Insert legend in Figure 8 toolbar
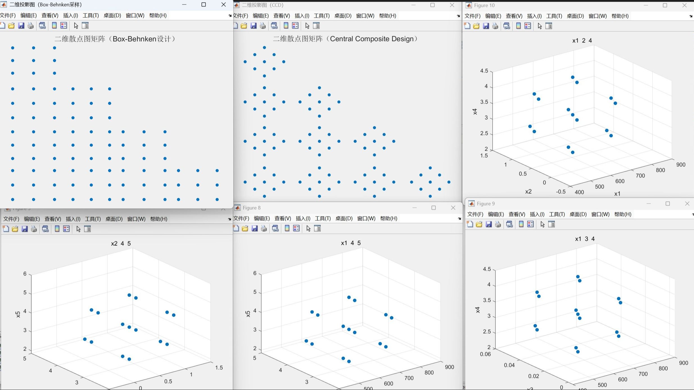This screenshot has width=694, height=390. click(296, 229)
